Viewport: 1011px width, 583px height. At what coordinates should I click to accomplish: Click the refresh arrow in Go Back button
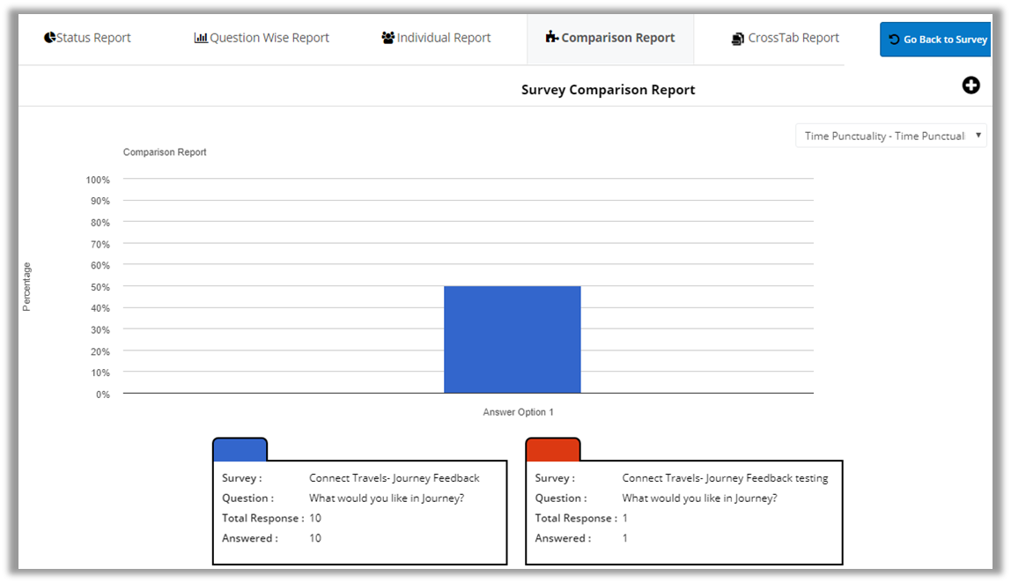[x=894, y=40]
